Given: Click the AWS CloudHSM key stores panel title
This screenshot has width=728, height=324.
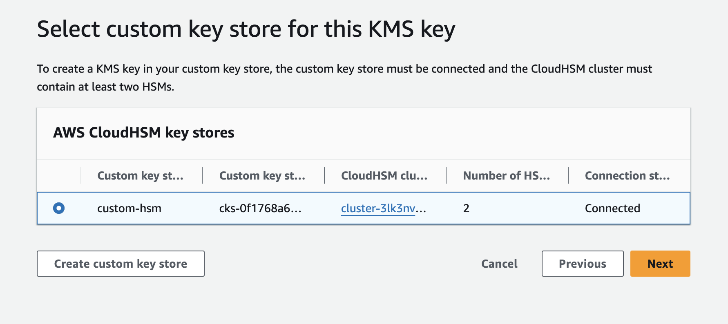Looking at the screenshot, I should [144, 133].
